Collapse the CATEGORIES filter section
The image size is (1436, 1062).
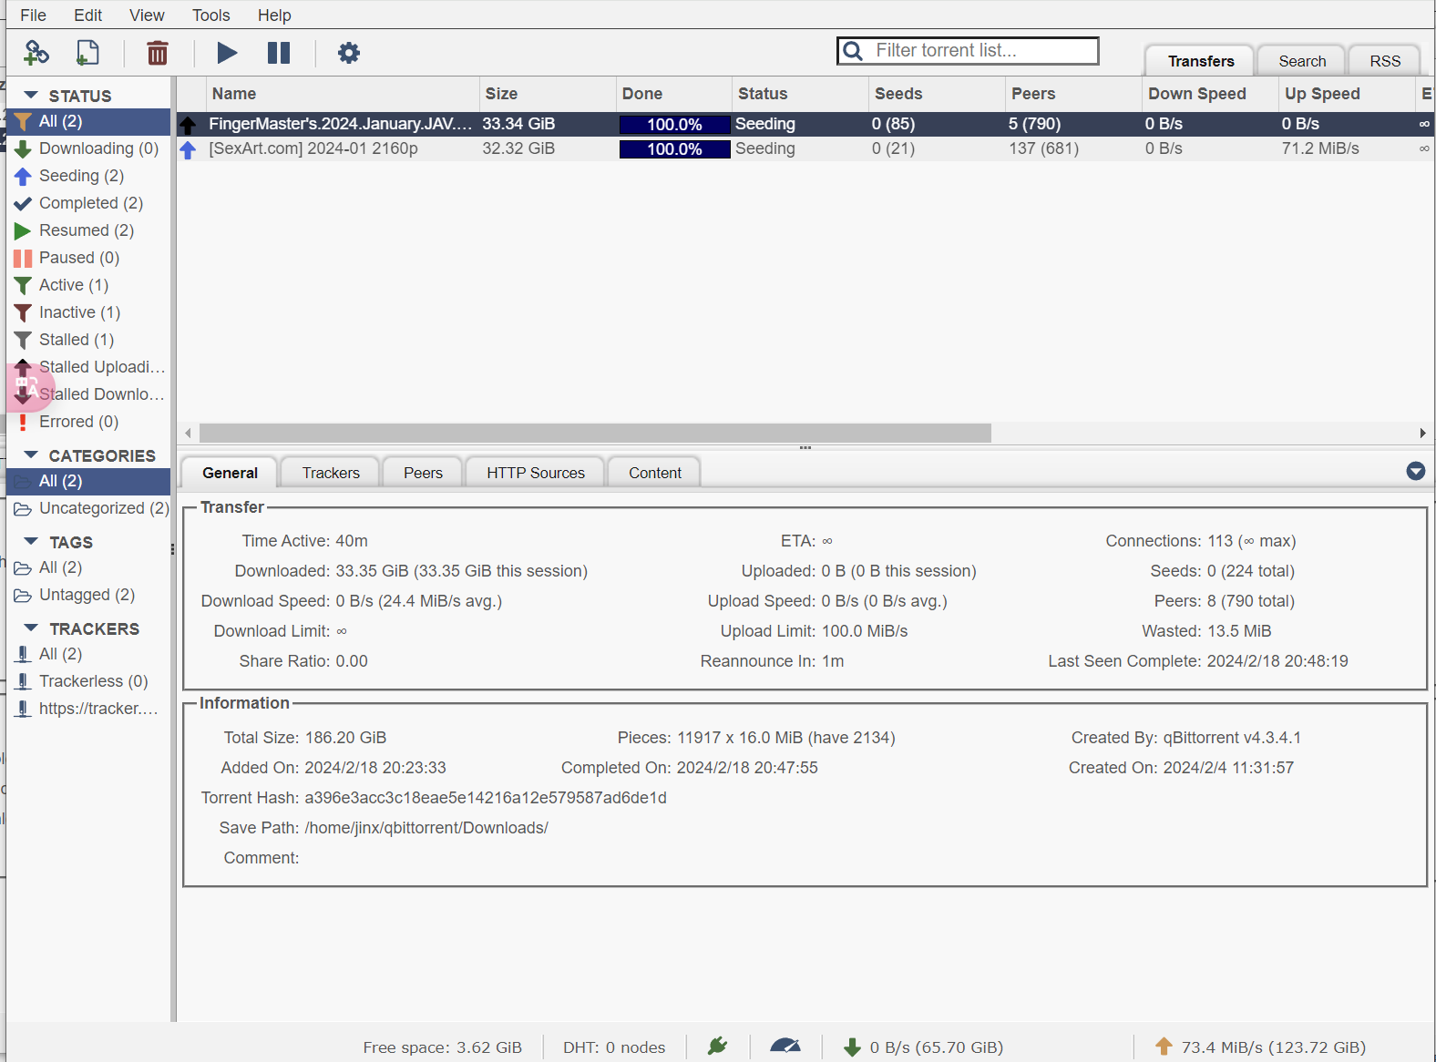coord(31,455)
